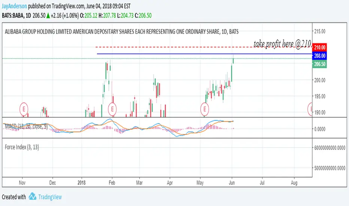Click the 50000000000.0000 Force Index axis label
This screenshot has height=206, width=349.
330,168
